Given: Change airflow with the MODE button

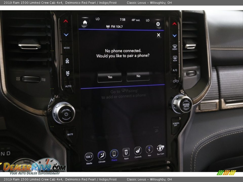Looking at the screenshot, I should click(67, 48).
